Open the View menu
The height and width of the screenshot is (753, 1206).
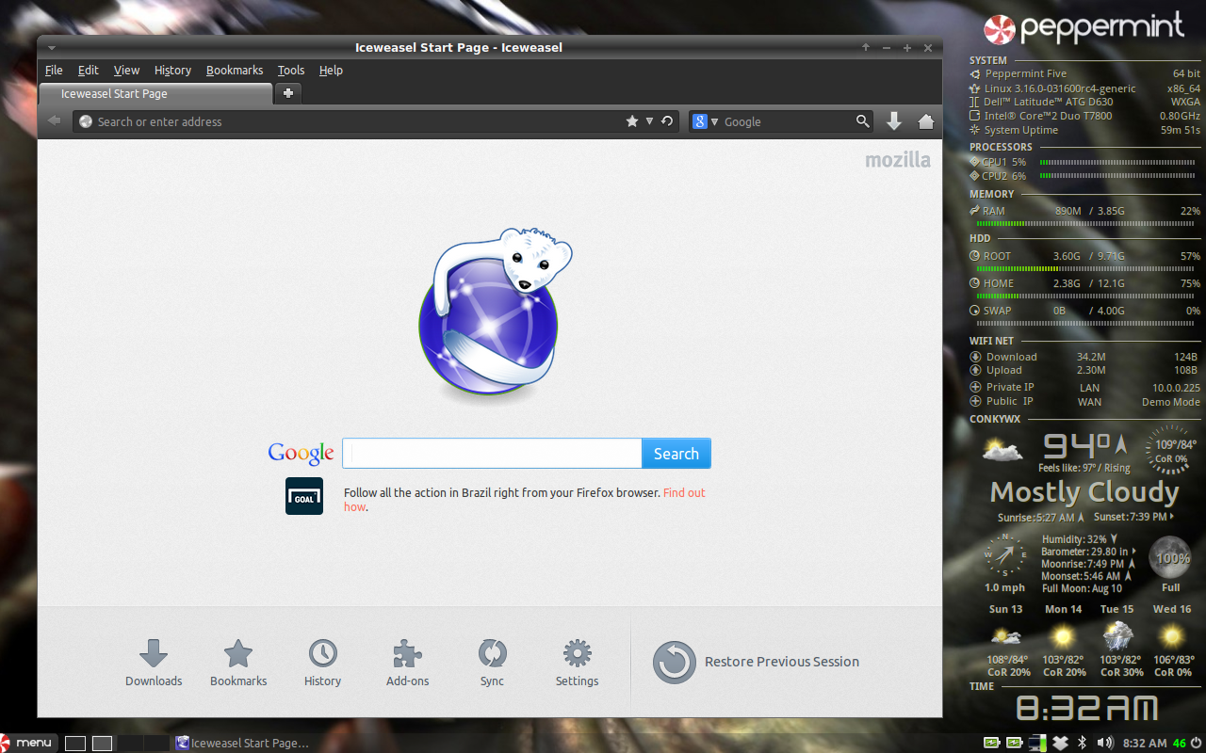point(126,71)
